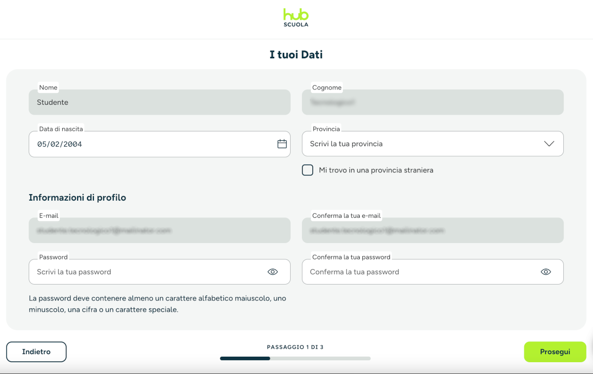593x374 pixels.
Task: Focus the 'Conferma la tua password' field
Action: (x=432, y=272)
